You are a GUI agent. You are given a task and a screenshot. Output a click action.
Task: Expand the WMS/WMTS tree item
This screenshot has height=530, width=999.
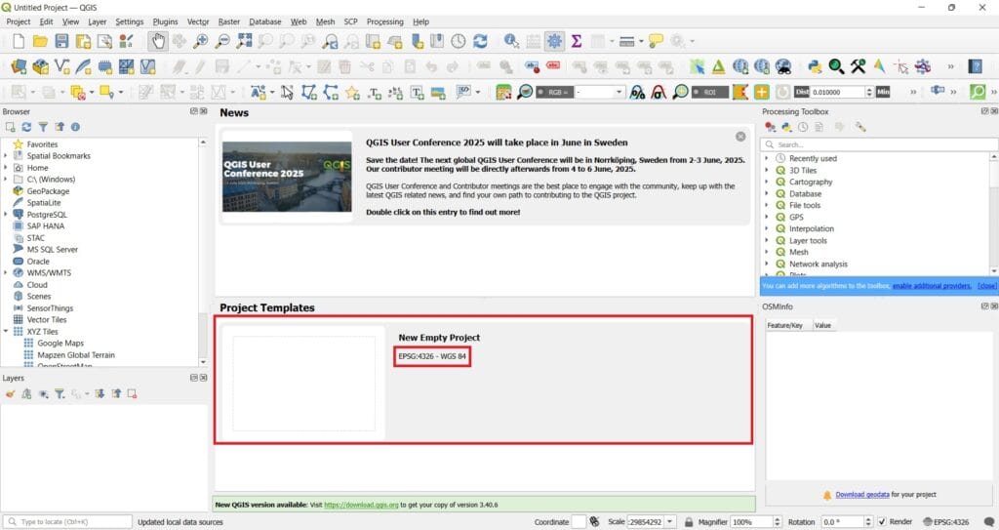[x=6, y=272]
